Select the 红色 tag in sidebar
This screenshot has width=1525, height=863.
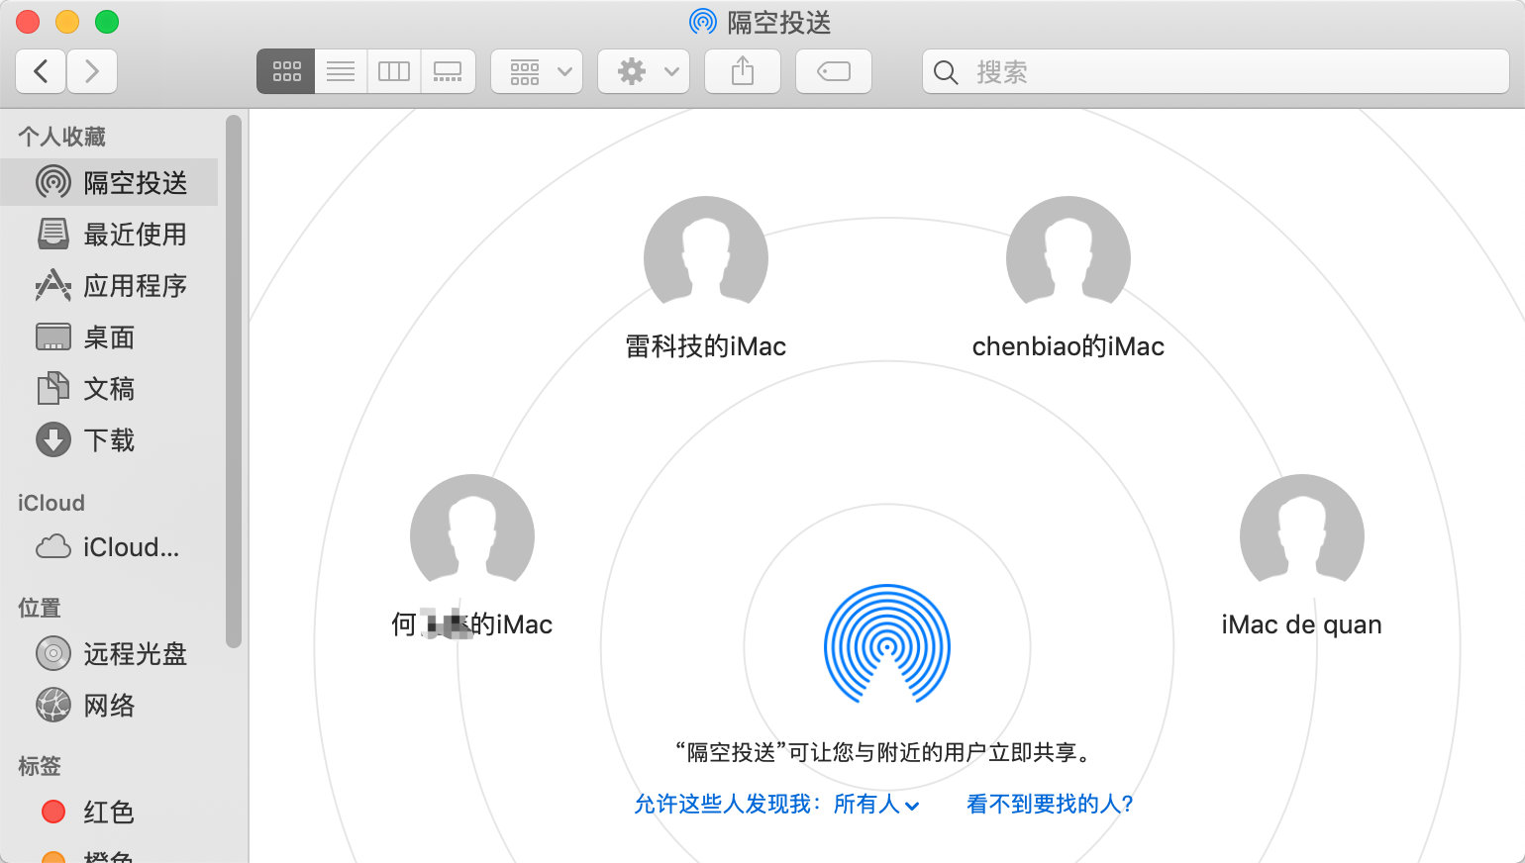109,812
